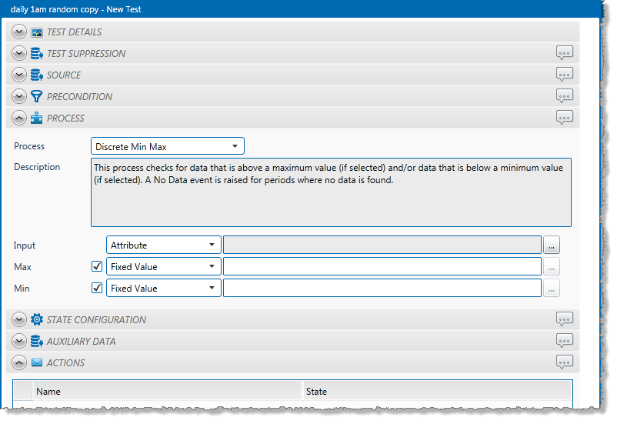This screenshot has width=617, height=424.
Task: Click the State Configuration gear icon
Action: (x=36, y=319)
